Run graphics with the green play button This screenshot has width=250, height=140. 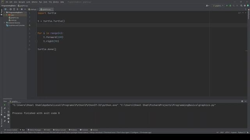(227, 6)
